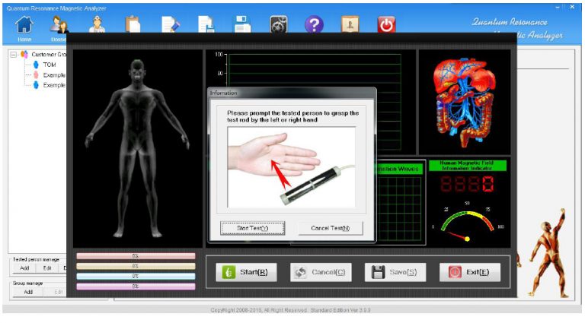Select the first Exemple customer entry

click(x=53, y=75)
